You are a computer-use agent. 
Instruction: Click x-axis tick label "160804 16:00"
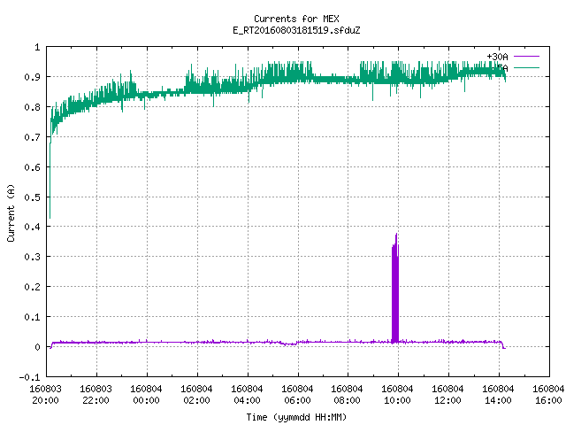pos(548,395)
